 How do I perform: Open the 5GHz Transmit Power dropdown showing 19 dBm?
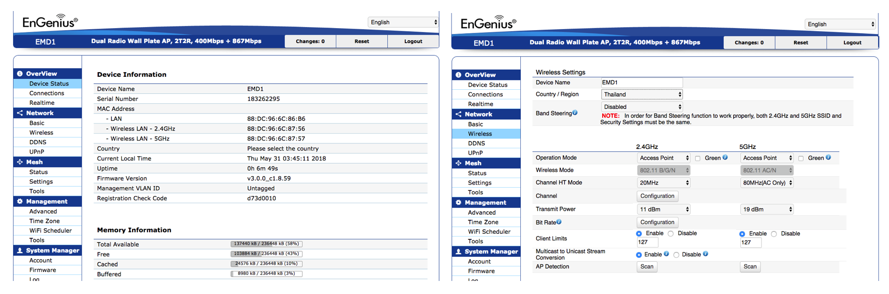(x=767, y=209)
